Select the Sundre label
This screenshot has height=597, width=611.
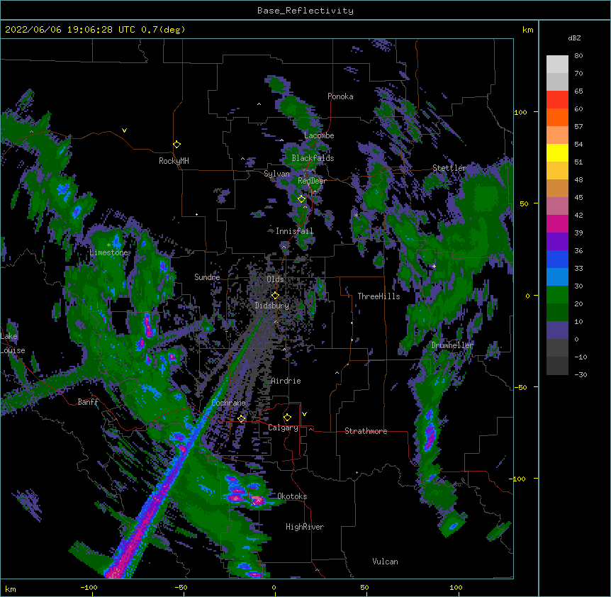[x=207, y=277]
